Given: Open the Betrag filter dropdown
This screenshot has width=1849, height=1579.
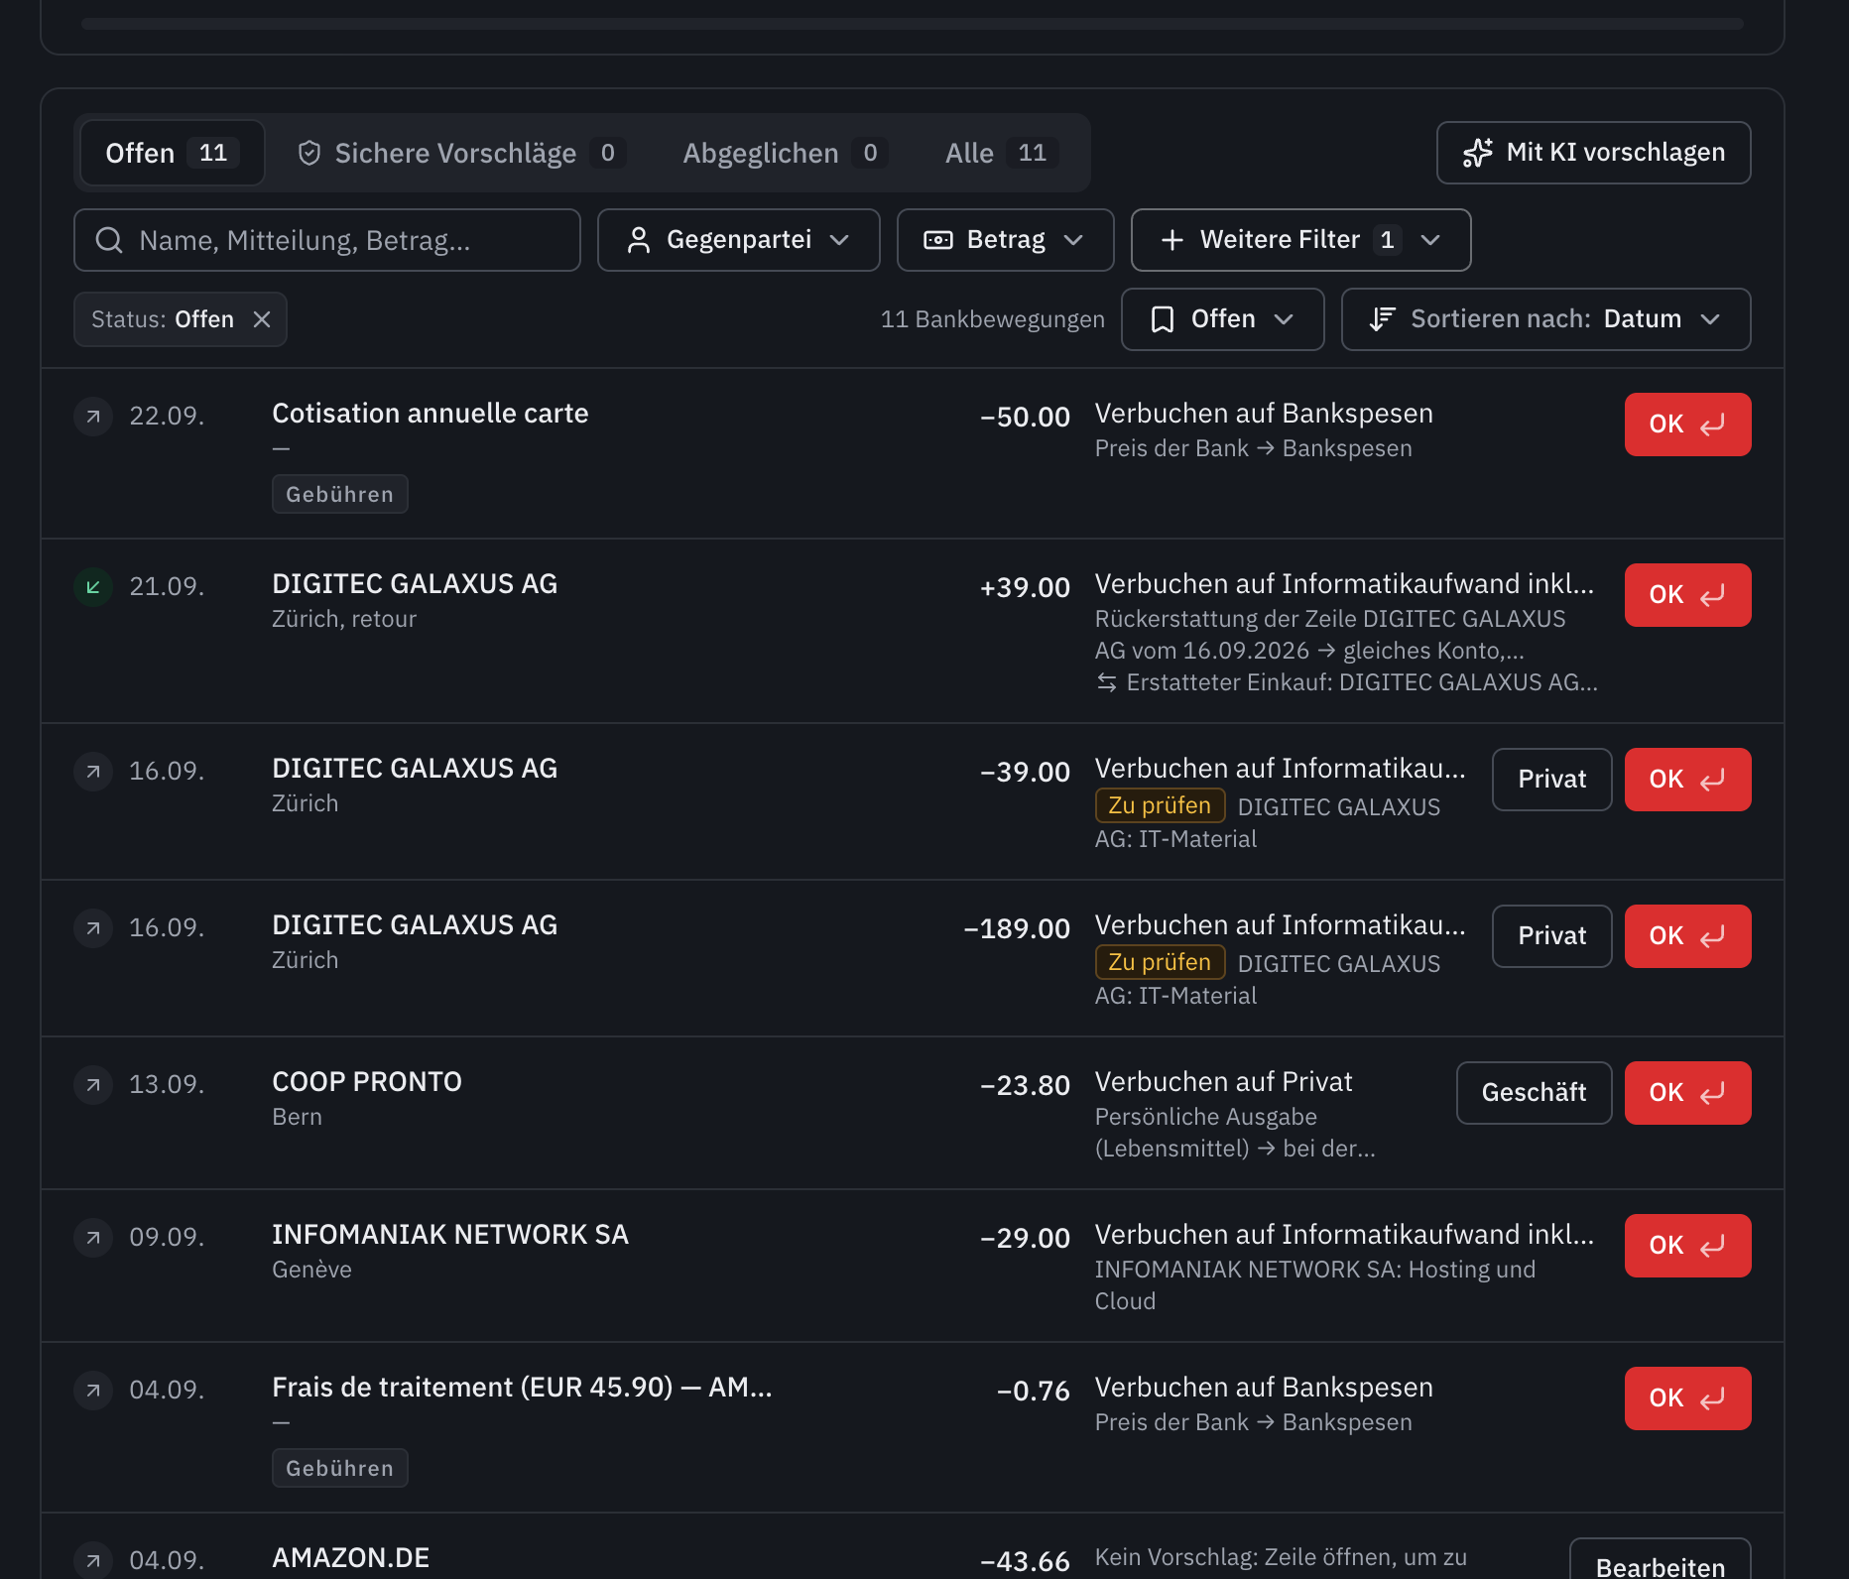Looking at the screenshot, I should click(x=1006, y=240).
